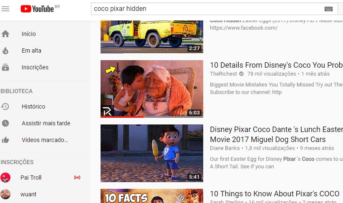This screenshot has width=343, height=203.
Task: Open '10 Things to Know About Pixar's COCO'
Action: tap(275, 193)
